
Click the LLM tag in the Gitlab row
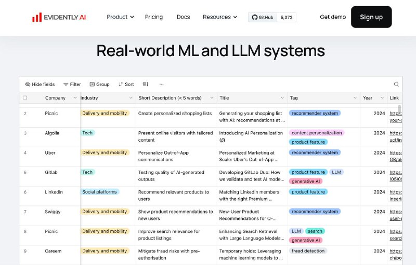tap(336, 172)
